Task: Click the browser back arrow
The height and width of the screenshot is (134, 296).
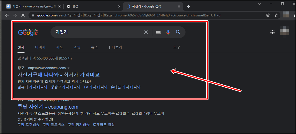Action: pyautogui.click(x=7, y=15)
